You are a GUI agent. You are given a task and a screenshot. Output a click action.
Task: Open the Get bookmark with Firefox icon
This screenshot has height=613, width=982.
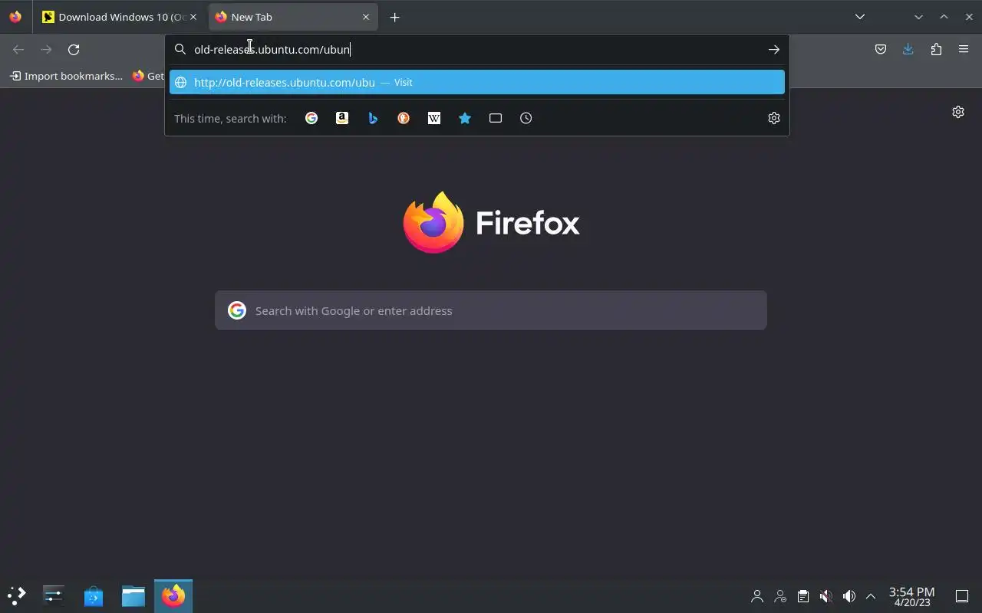pos(147,76)
